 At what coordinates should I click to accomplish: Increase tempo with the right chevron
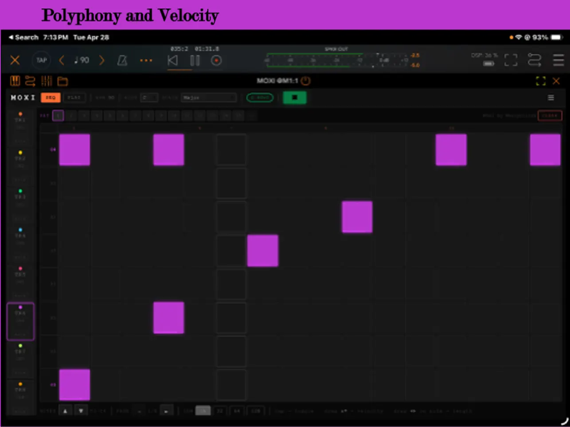click(102, 60)
